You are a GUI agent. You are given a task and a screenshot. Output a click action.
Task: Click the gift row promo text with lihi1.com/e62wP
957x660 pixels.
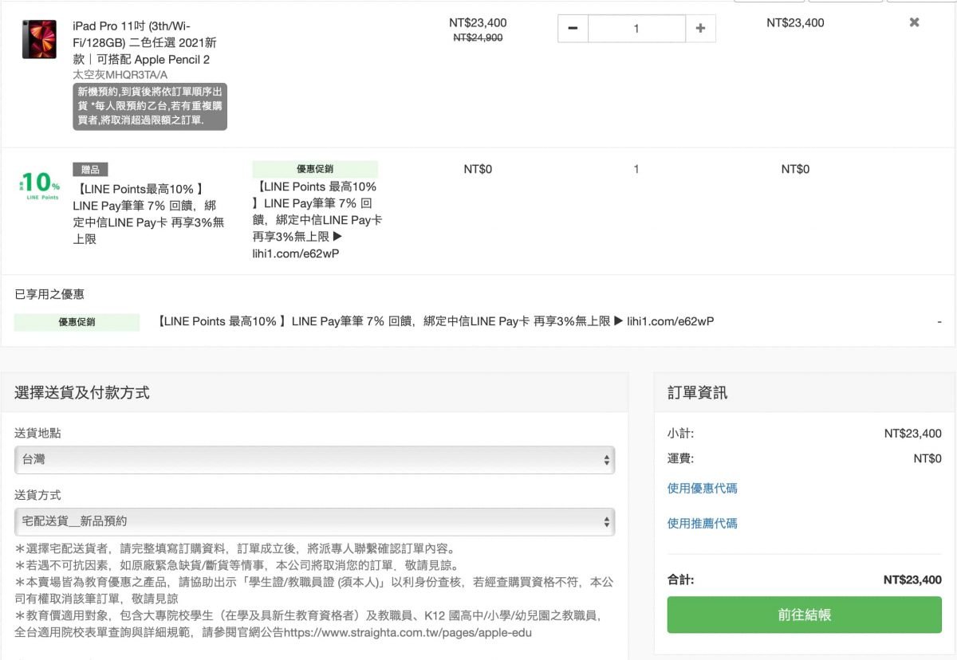(x=317, y=220)
